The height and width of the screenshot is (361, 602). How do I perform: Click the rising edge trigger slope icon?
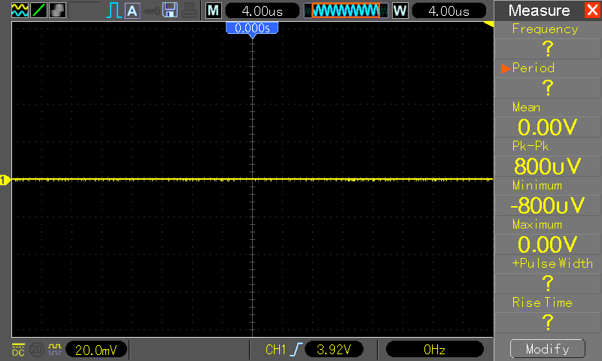point(296,350)
